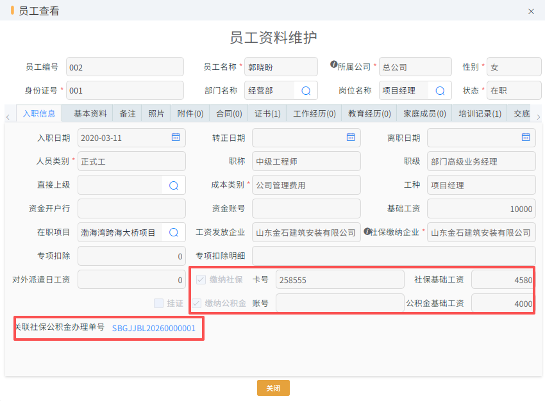Click the 员工资料维护 heading
This screenshot has width=545, height=401.
coord(273,38)
